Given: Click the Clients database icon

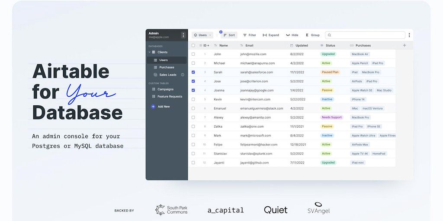Looking at the screenshot, I should coord(154,52).
